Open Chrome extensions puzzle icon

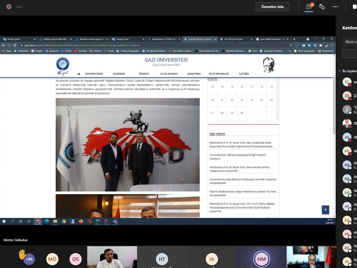[320, 45]
